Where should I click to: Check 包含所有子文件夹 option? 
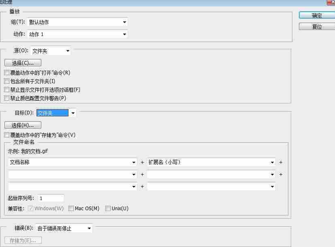6,81
